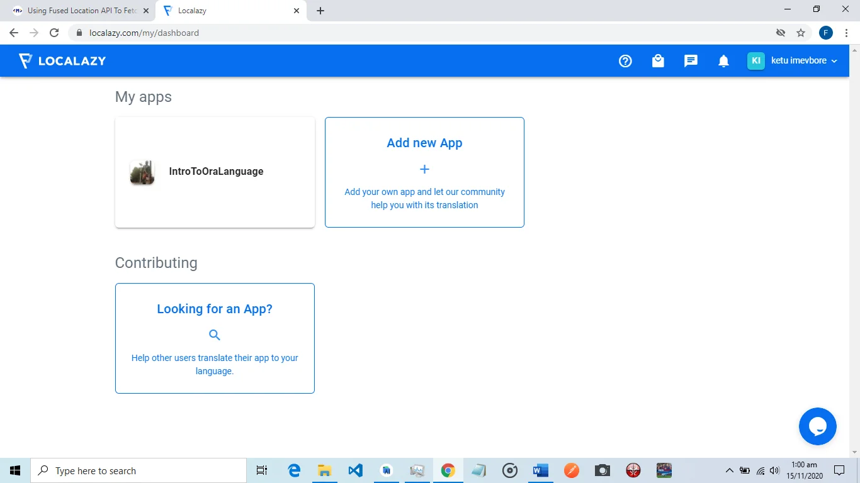Open the Chrome profile F avatar
This screenshot has height=483, width=860.
(x=826, y=33)
